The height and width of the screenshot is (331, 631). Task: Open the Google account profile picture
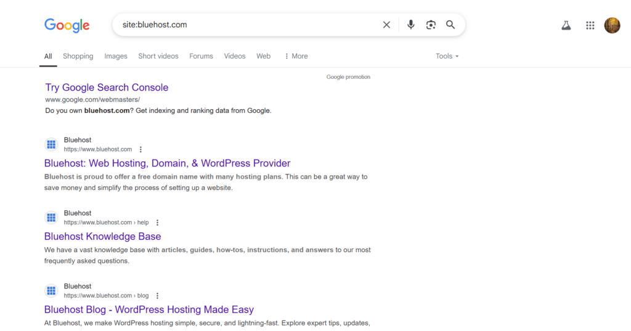pyautogui.click(x=612, y=25)
